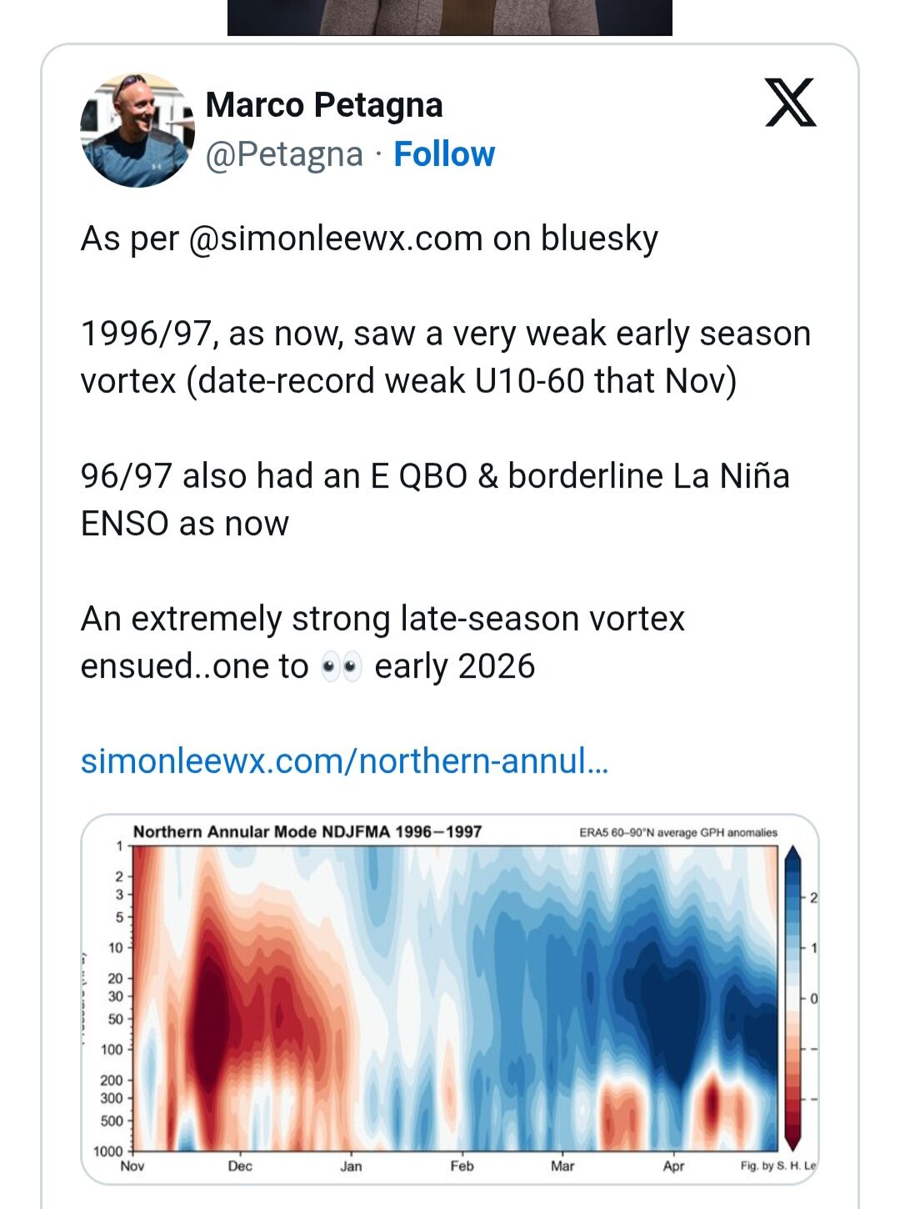Click the chart's red-blue color scale bar

[792, 996]
